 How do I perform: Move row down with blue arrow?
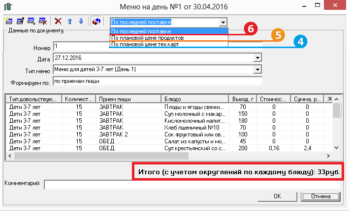coord(81,21)
